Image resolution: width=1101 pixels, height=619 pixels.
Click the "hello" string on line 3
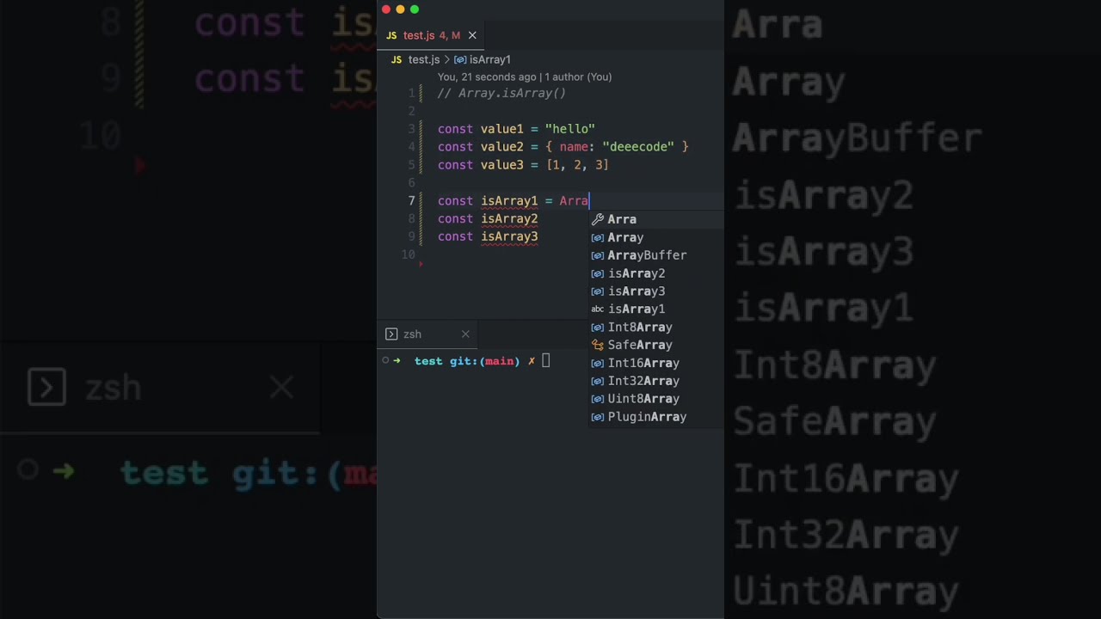tap(569, 129)
